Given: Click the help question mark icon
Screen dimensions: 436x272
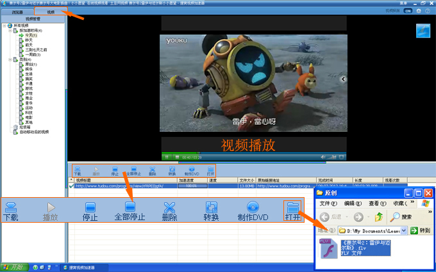Looking at the screenshot, I should coord(428,11).
